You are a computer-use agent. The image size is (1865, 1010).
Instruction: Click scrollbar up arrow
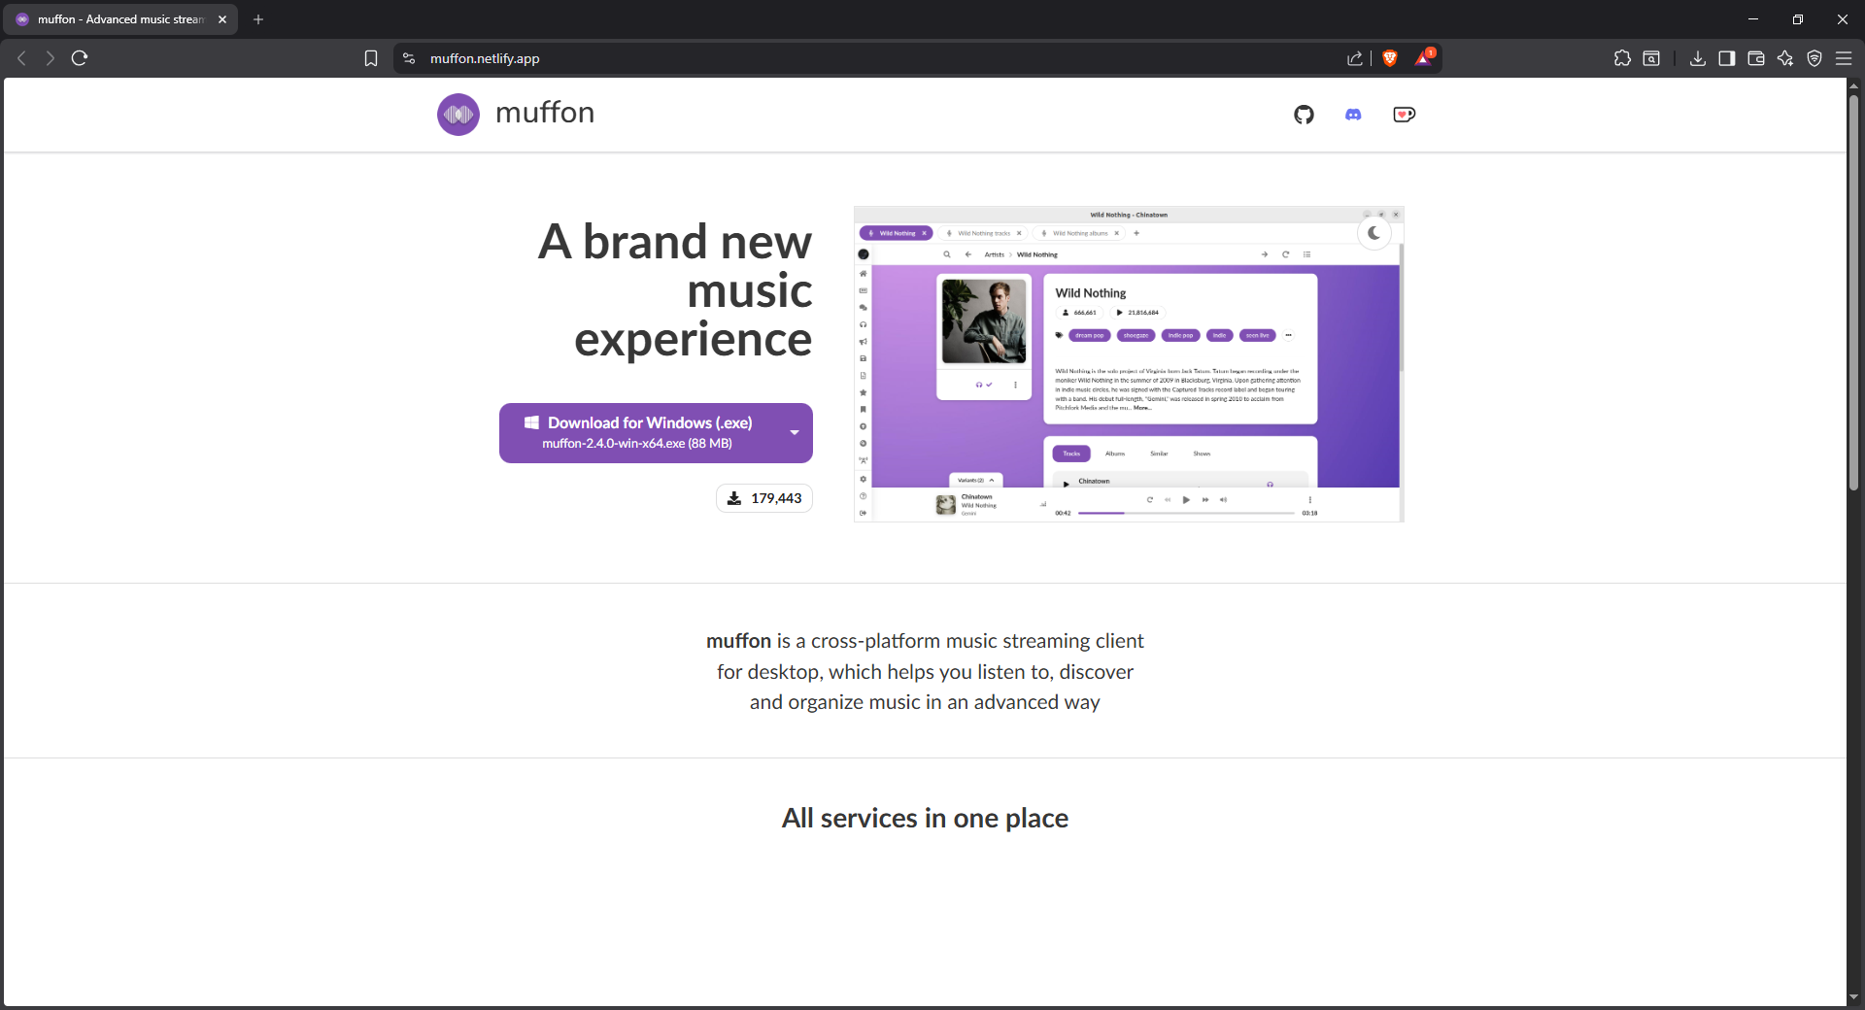pyautogui.click(x=1853, y=85)
